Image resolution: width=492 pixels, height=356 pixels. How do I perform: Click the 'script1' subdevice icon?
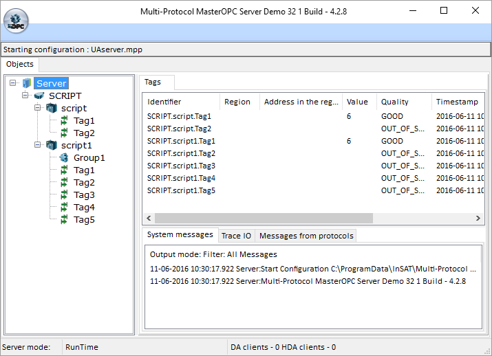[52, 145]
